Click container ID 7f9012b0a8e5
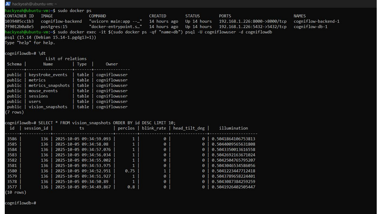381x214 pixels. (x=19, y=27)
